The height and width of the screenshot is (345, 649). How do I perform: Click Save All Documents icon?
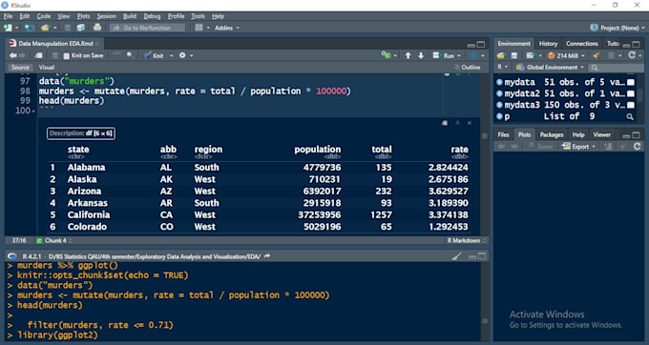click(81, 28)
